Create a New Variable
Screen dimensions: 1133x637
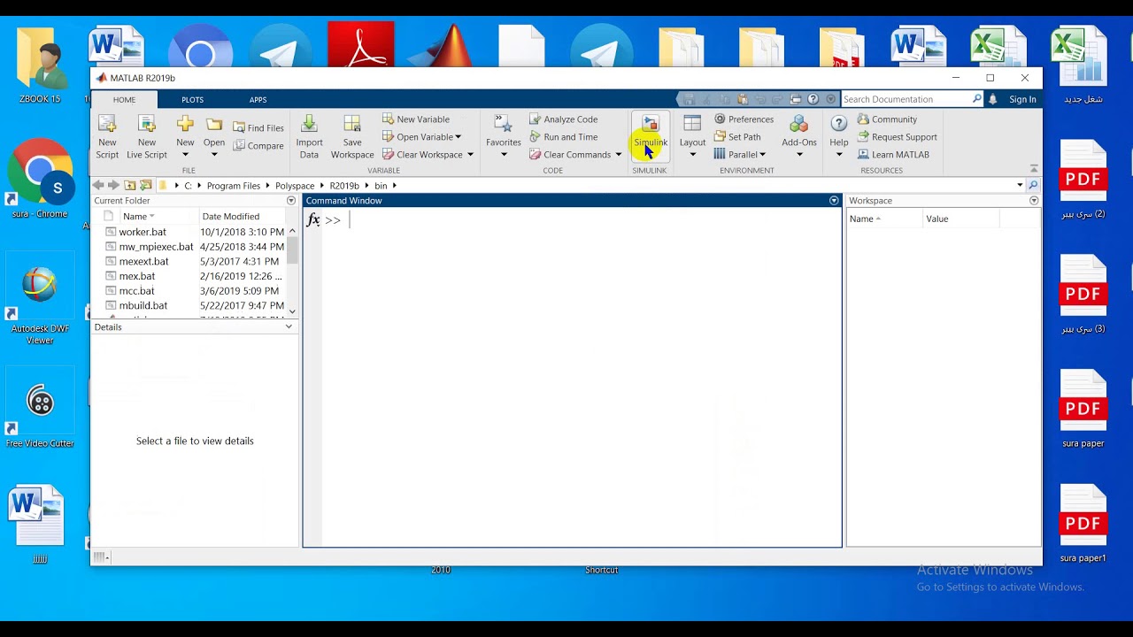click(x=416, y=119)
